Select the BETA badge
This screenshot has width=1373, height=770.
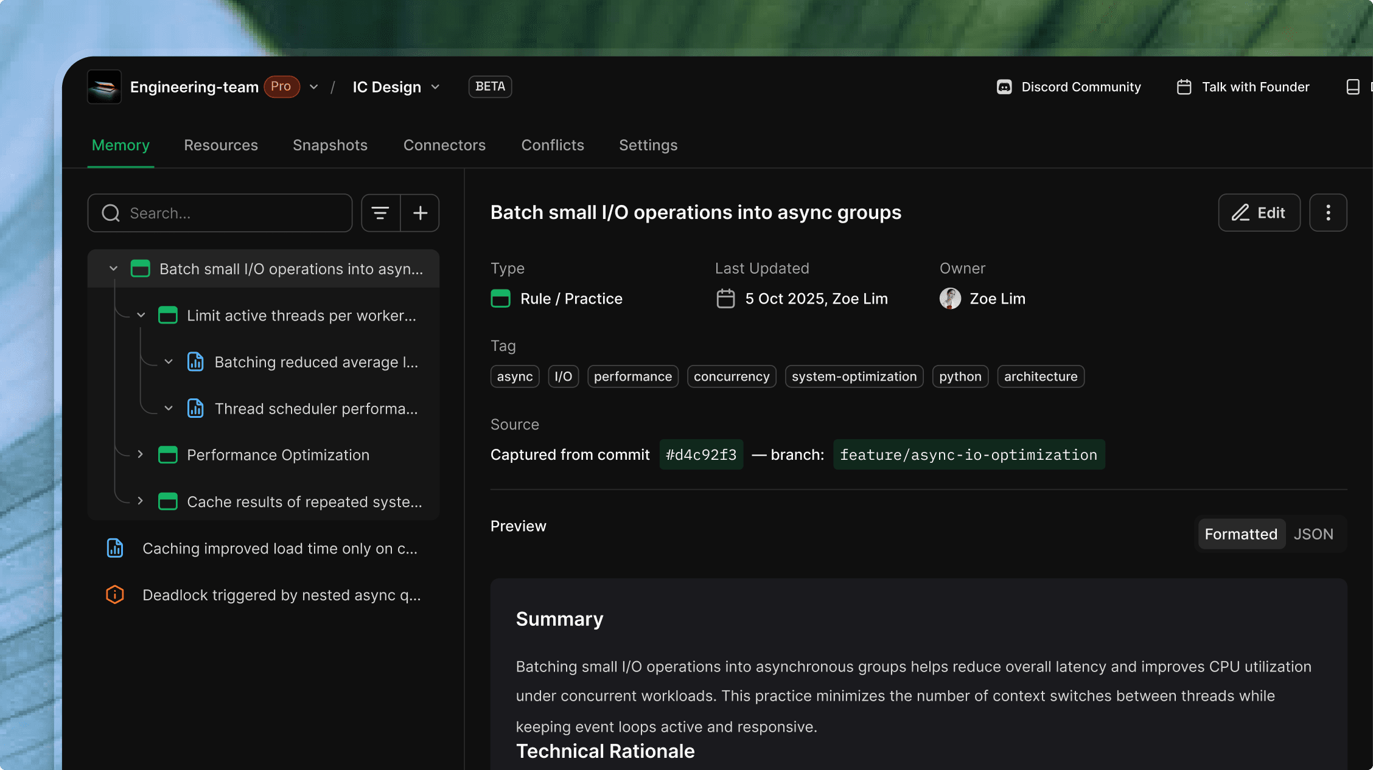pos(490,86)
